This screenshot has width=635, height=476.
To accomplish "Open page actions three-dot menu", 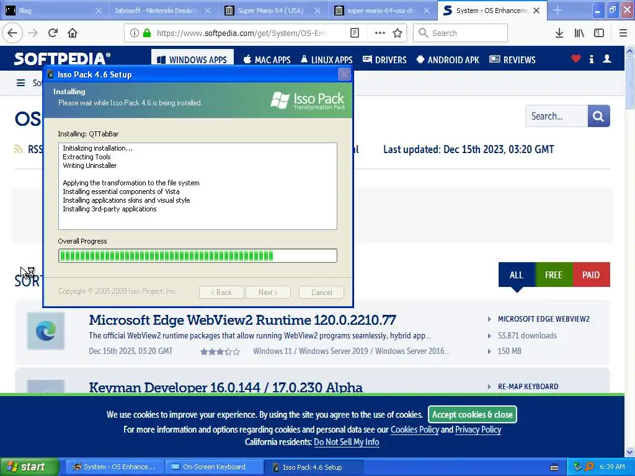I will [x=380, y=33].
